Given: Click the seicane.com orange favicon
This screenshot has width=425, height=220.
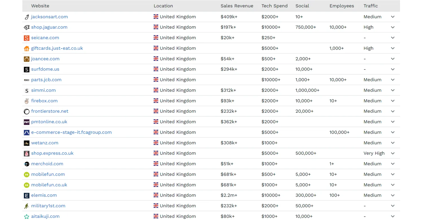Looking at the screenshot, I should point(27,38).
